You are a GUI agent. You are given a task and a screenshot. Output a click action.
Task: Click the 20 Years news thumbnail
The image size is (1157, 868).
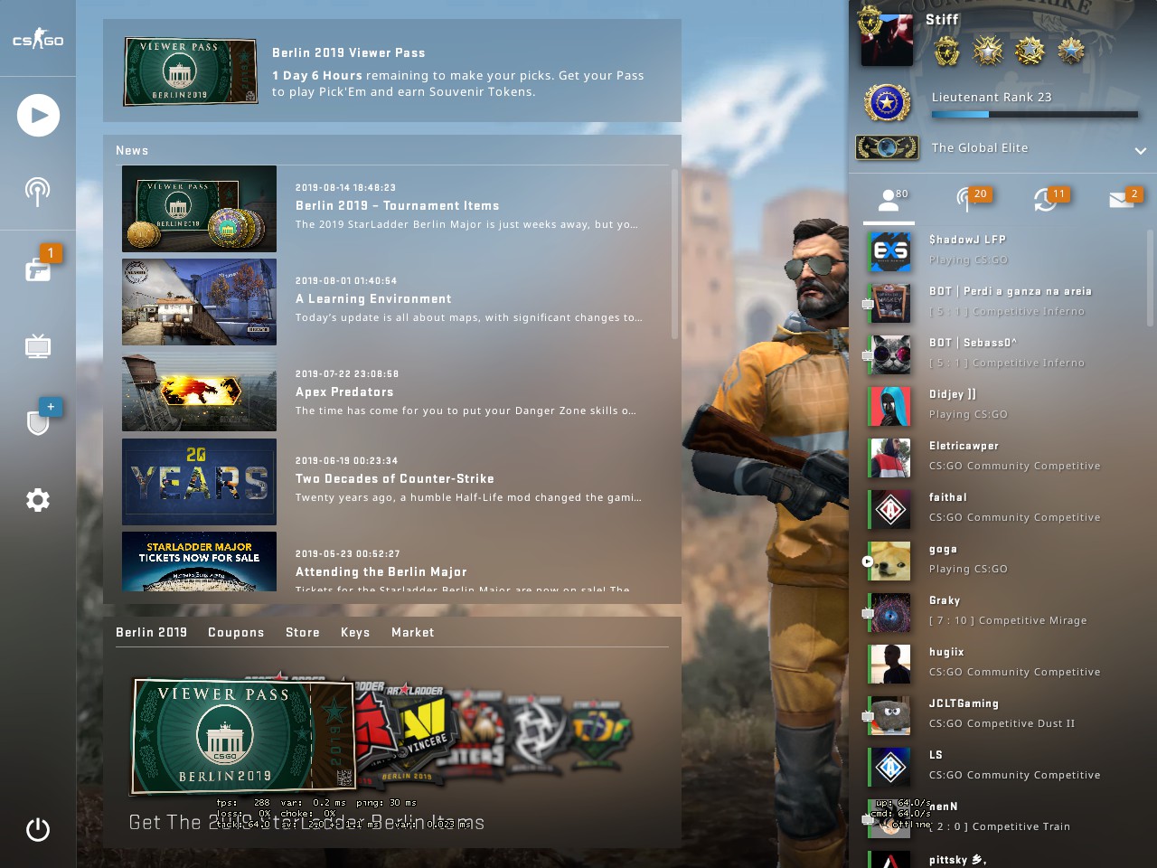pos(199,482)
